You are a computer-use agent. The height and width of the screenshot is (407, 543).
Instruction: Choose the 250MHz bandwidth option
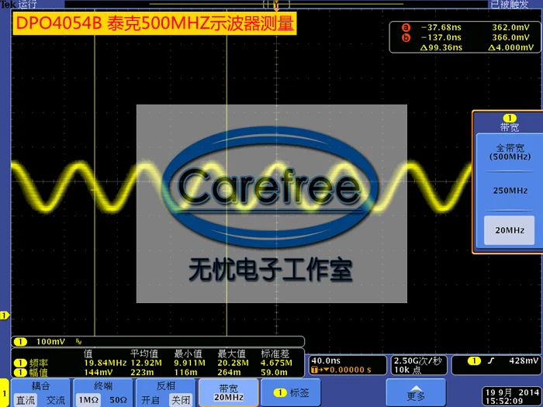pos(510,191)
